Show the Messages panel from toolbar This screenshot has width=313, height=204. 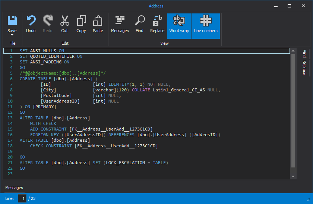120,24
